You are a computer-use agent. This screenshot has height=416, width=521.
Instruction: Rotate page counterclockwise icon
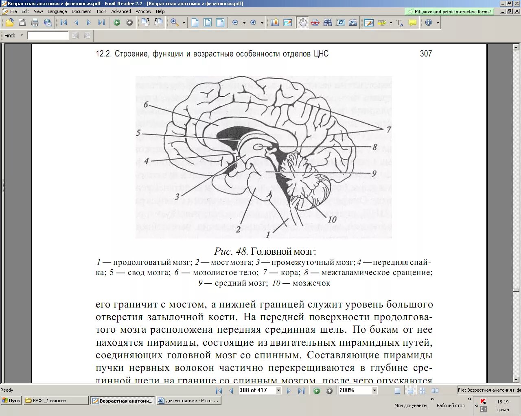[x=158, y=23]
